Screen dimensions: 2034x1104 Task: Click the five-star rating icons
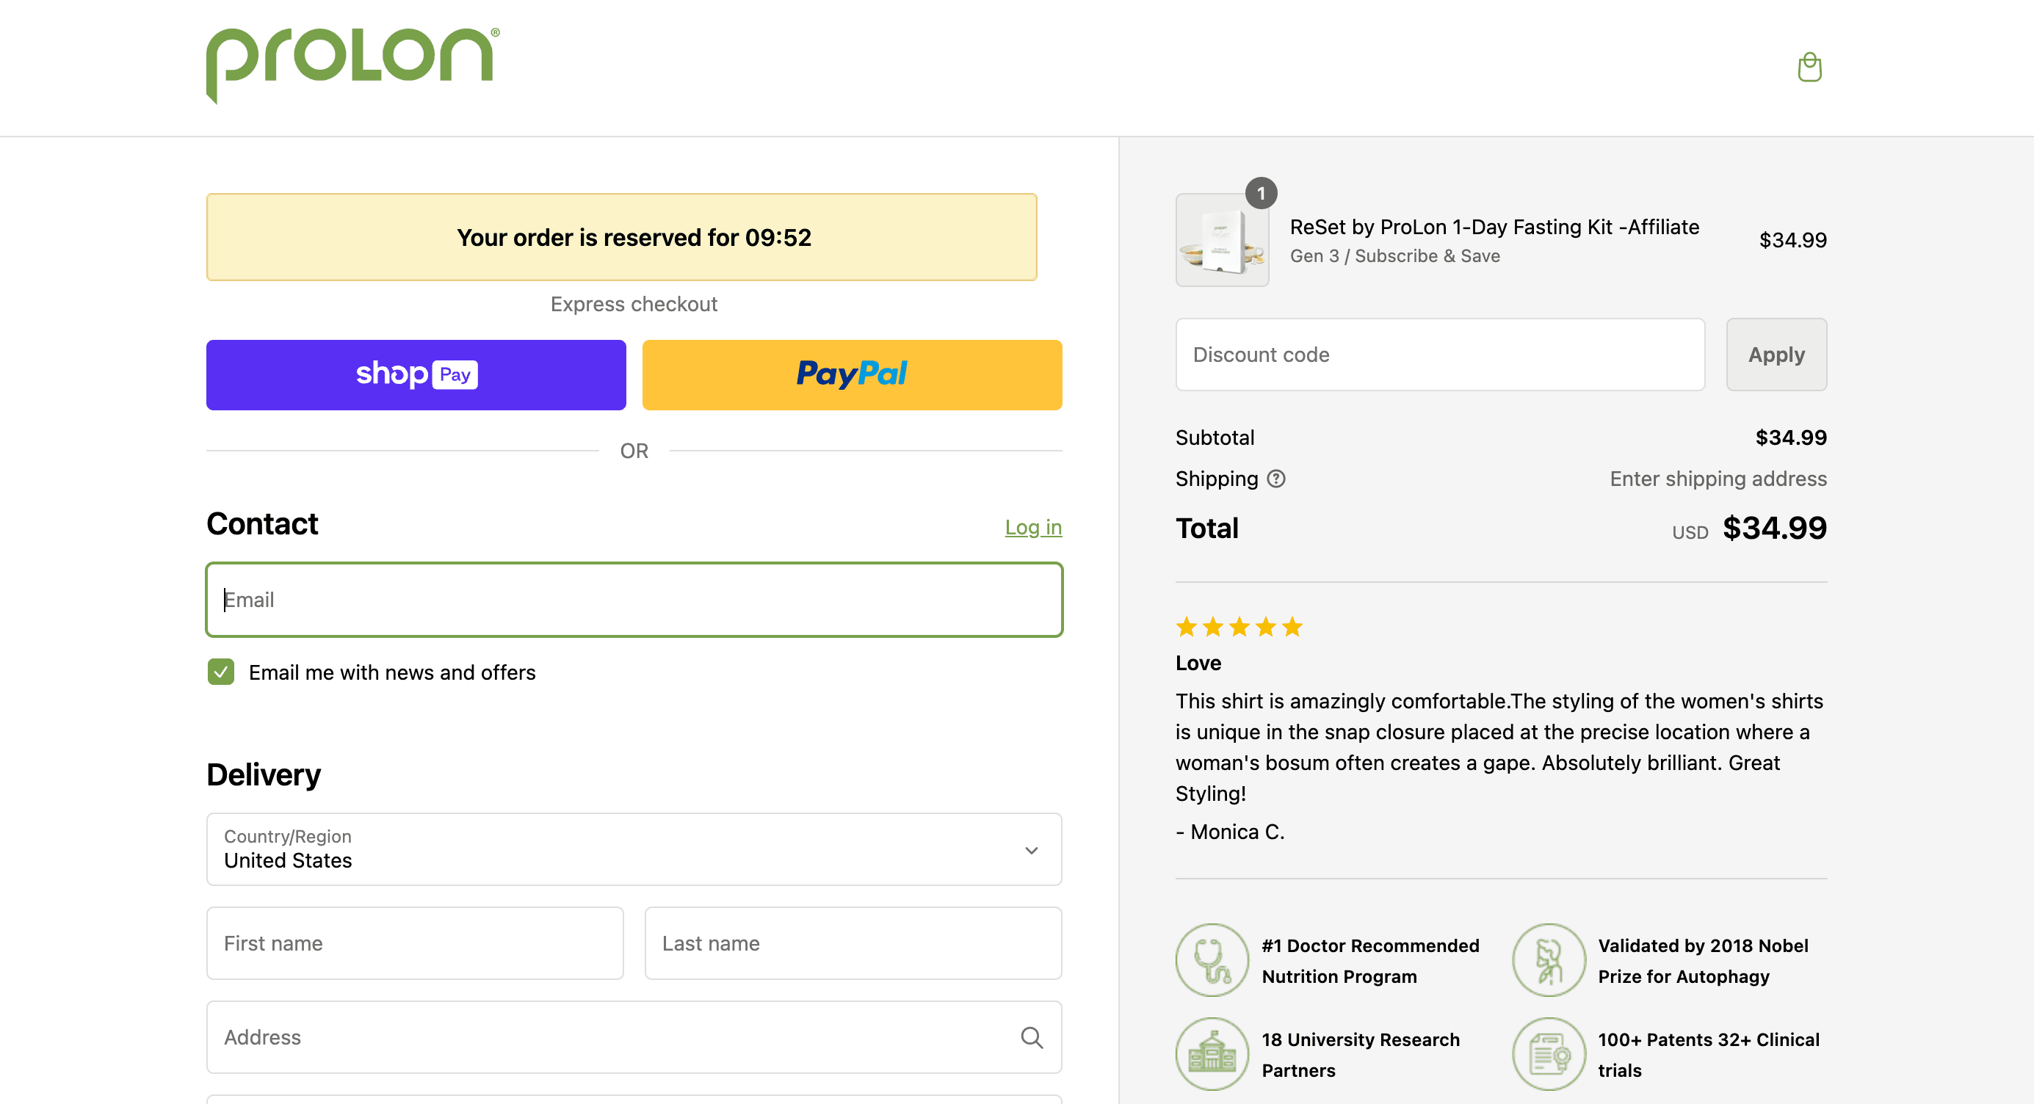click(1239, 628)
